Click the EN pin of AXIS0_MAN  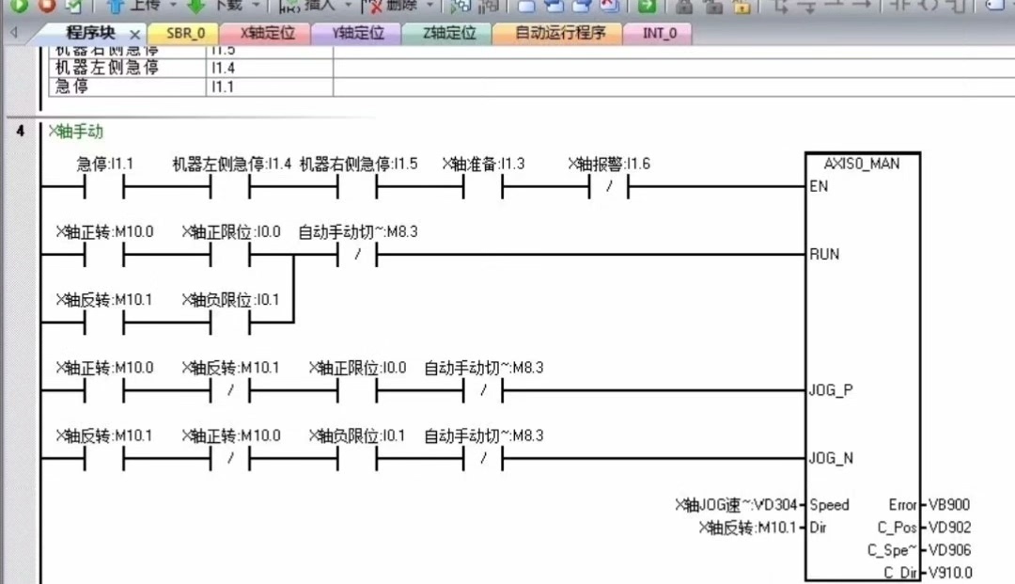tap(819, 186)
